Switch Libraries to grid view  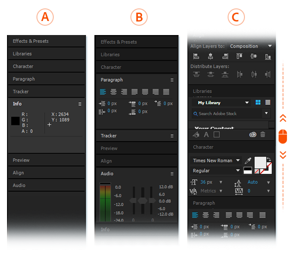tap(258, 102)
